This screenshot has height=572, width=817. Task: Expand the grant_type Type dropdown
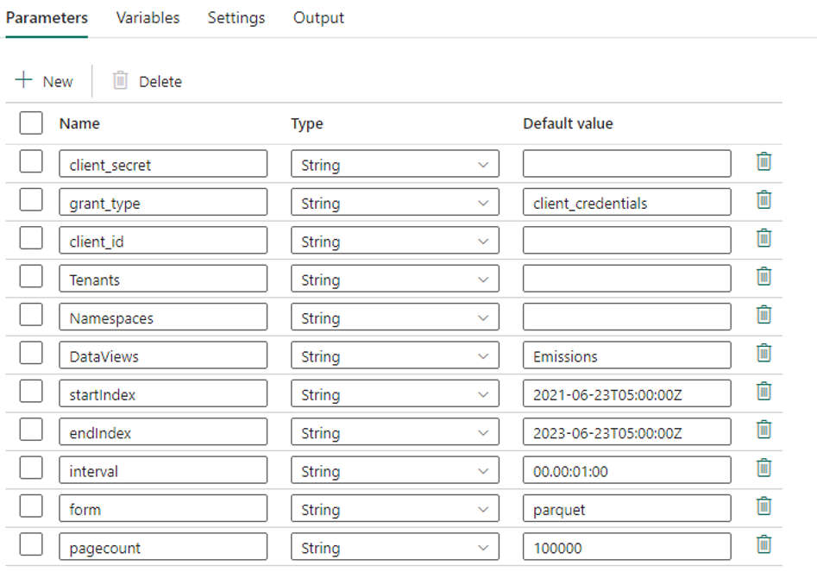395,202
